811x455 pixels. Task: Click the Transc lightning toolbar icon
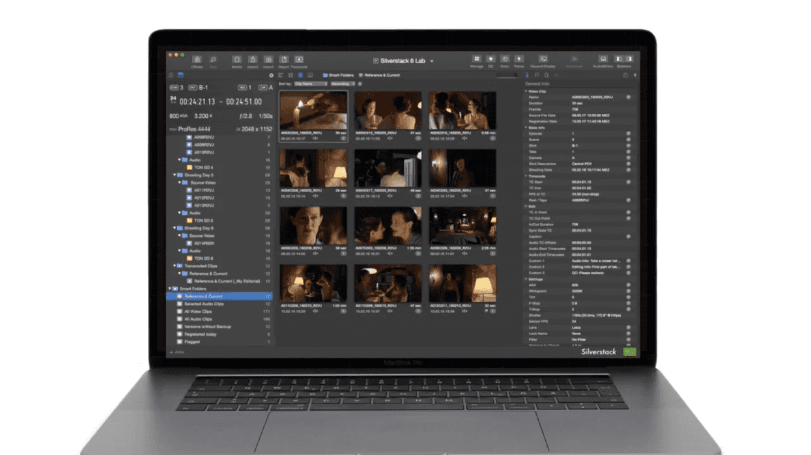point(519,59)
